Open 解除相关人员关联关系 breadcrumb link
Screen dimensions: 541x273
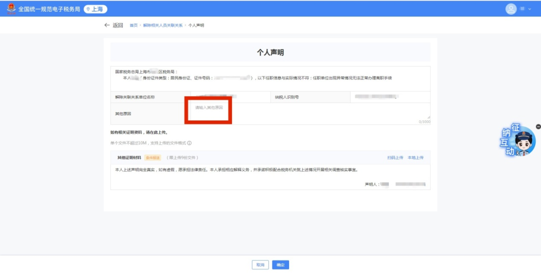(x=163, y=25)
